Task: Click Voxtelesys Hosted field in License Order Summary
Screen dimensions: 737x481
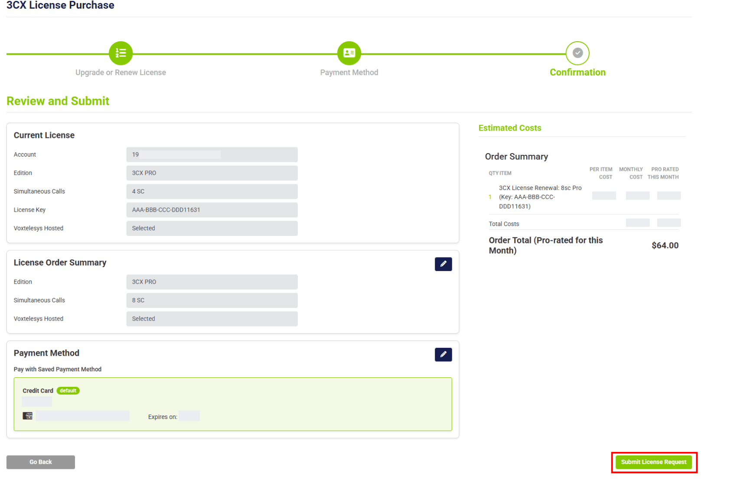Action: click(x=212, y=319)
